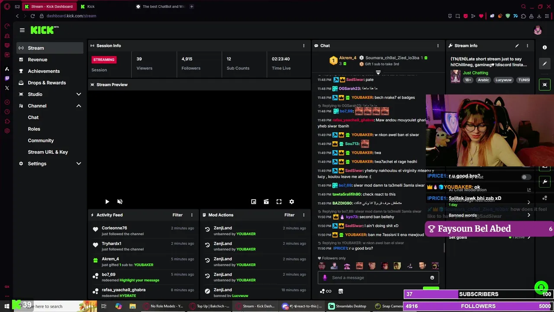
Task: Open Activity Feed three-dot menu
Action: 192,215
